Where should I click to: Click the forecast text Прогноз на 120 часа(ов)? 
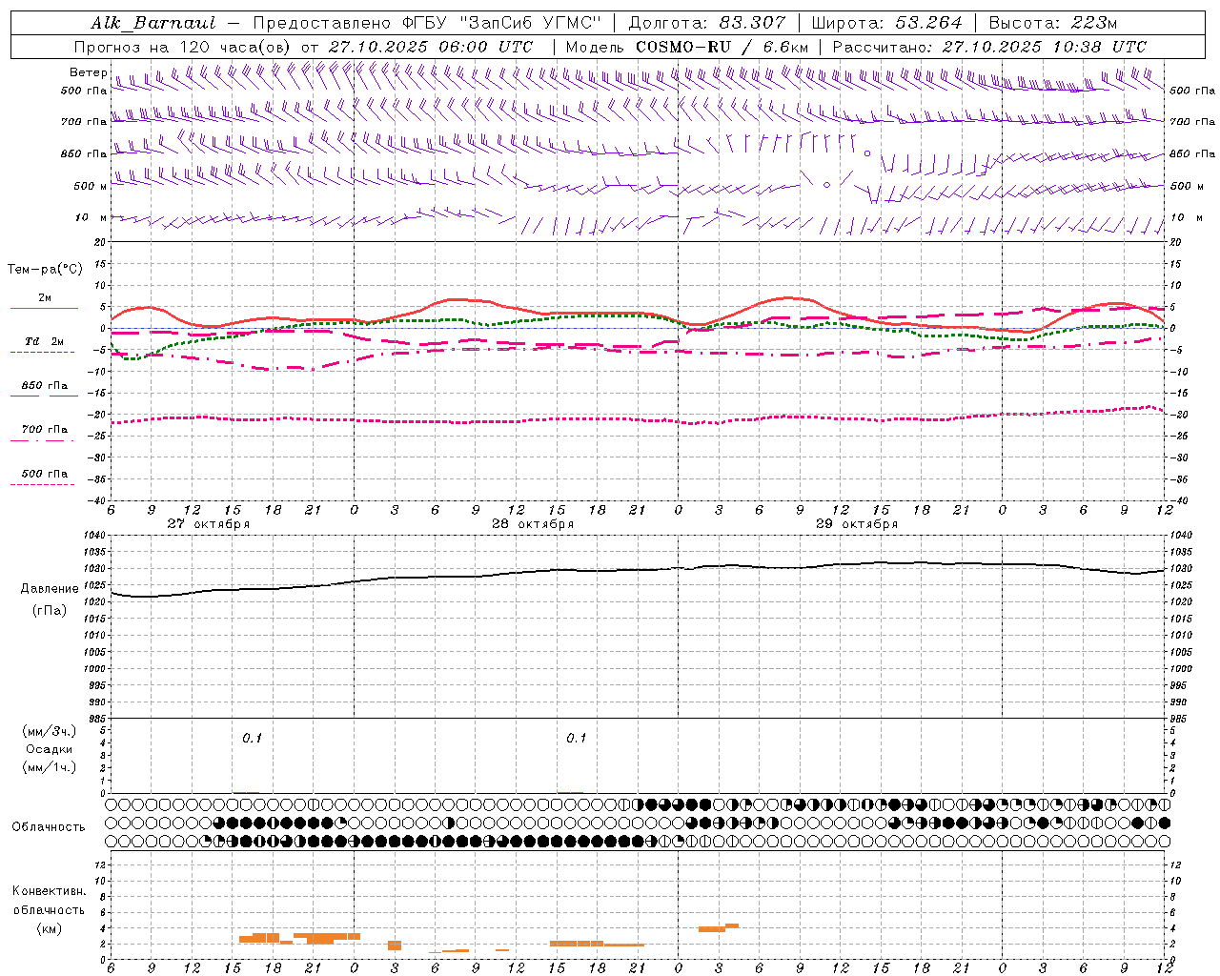183,47
